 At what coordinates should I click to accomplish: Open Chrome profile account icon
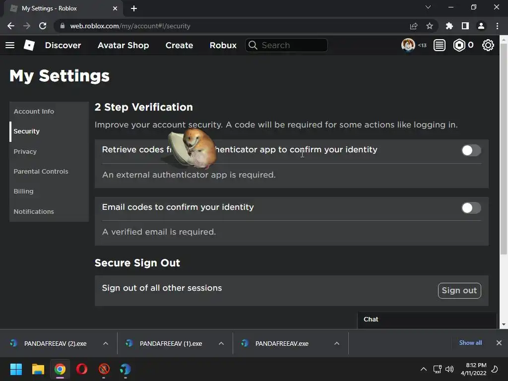pyautogui.click(x=481, y=26)
